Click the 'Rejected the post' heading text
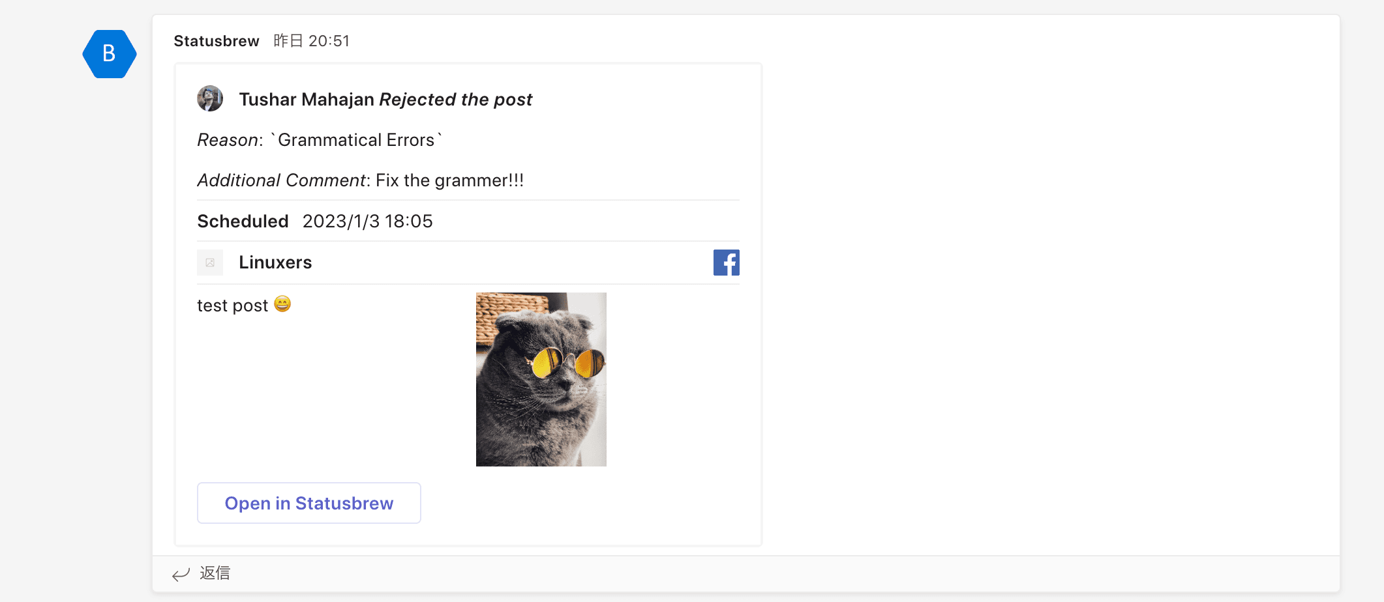 coord(456,100)
